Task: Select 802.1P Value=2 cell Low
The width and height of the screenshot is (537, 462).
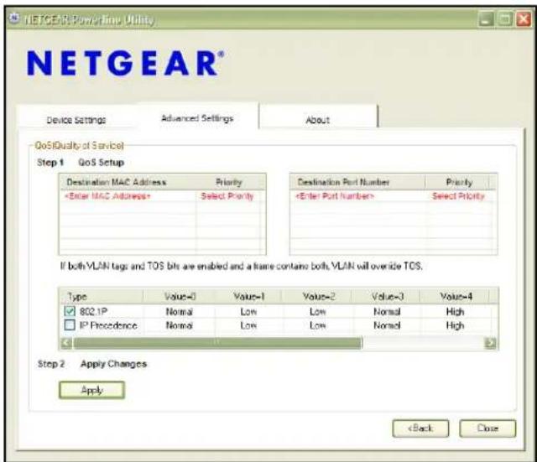Action: 318,311
